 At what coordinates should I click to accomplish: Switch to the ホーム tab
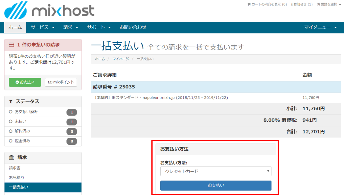coord(15,28)
